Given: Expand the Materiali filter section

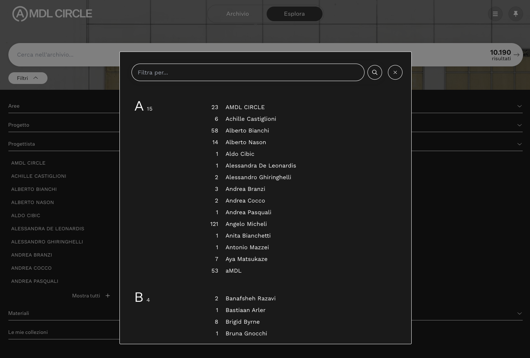Looking at the screenshot, I should pyautogui.click(x=519, y=313).
